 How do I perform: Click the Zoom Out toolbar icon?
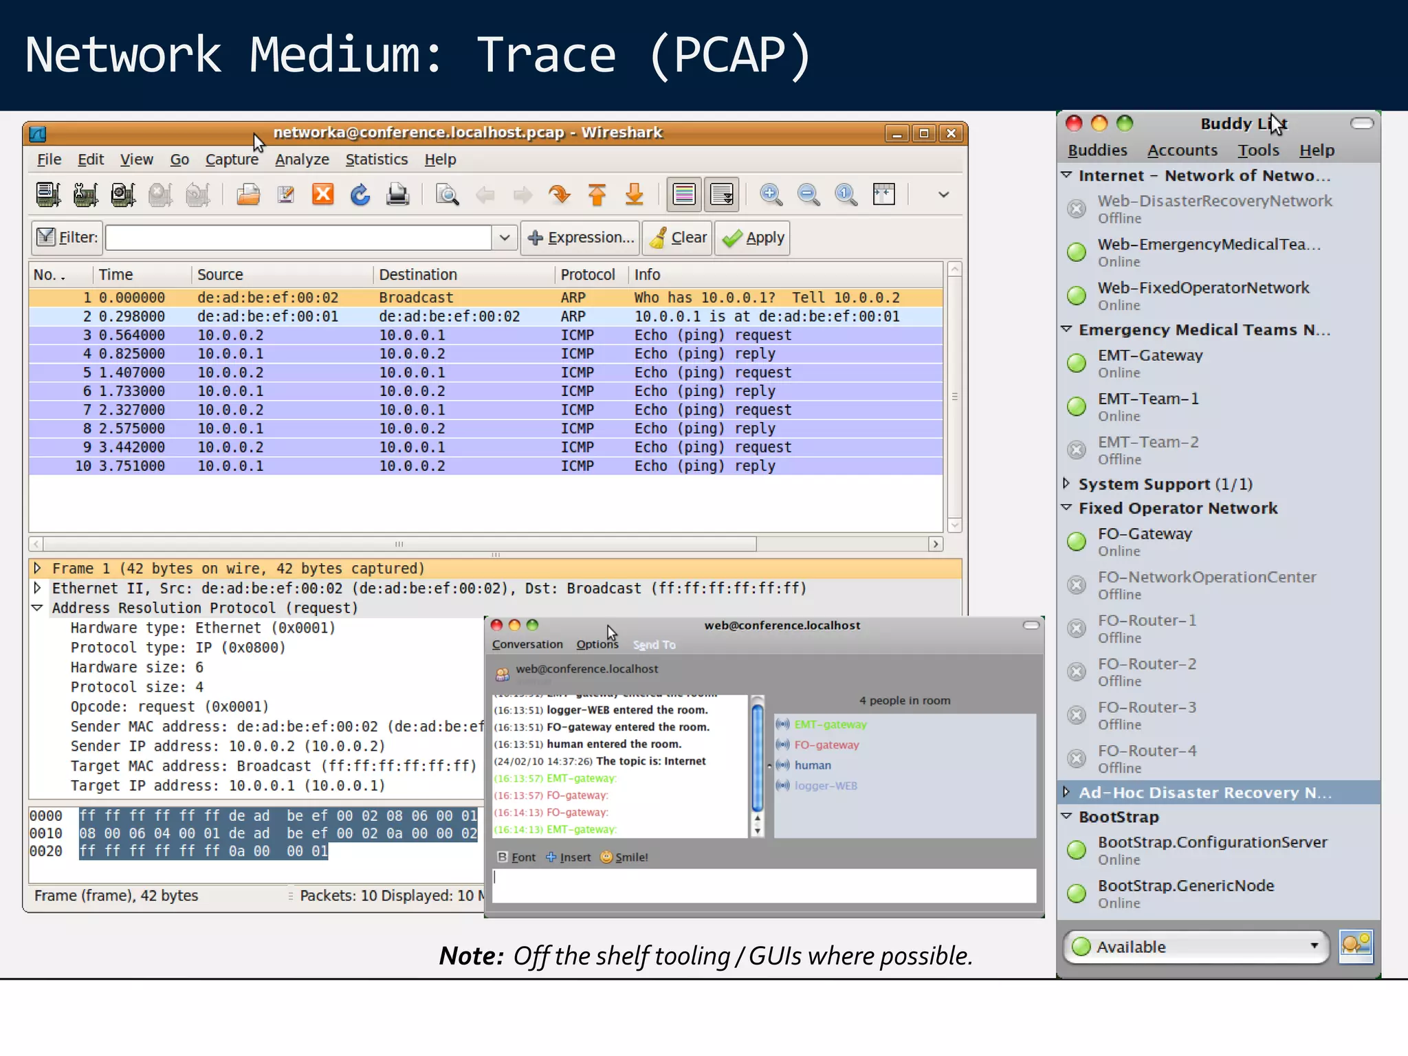point(809,195)
